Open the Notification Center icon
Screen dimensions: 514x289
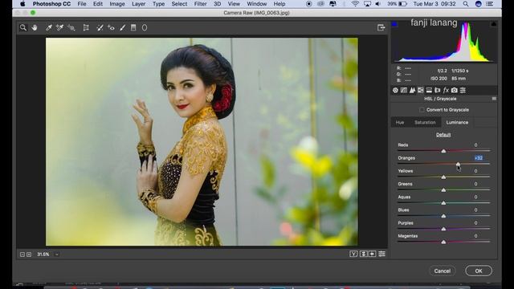click(x=489, y=4)
